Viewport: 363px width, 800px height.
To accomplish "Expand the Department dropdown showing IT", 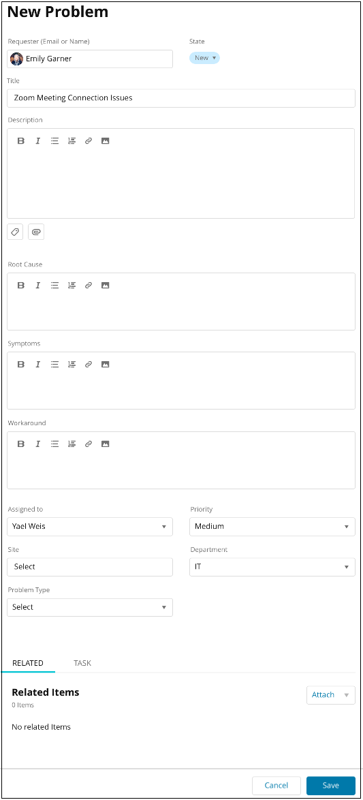I will (x=272, y=567).
